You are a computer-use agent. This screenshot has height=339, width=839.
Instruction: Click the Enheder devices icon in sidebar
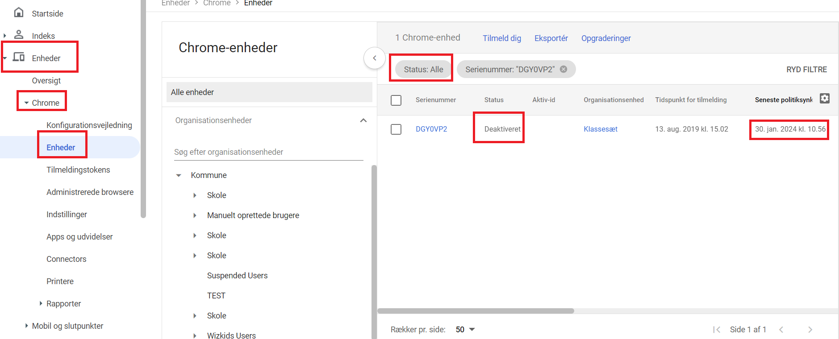pyautogui.click(x=19, y=57)
